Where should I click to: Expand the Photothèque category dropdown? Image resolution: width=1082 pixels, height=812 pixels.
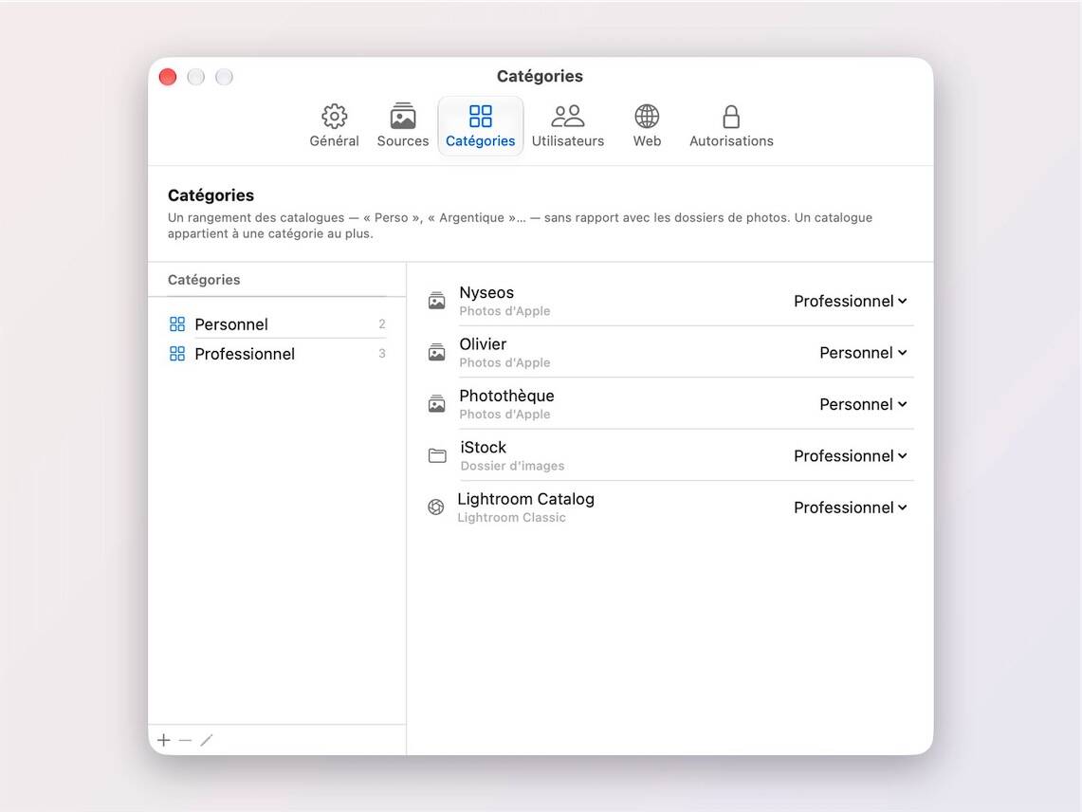[863, 405]
